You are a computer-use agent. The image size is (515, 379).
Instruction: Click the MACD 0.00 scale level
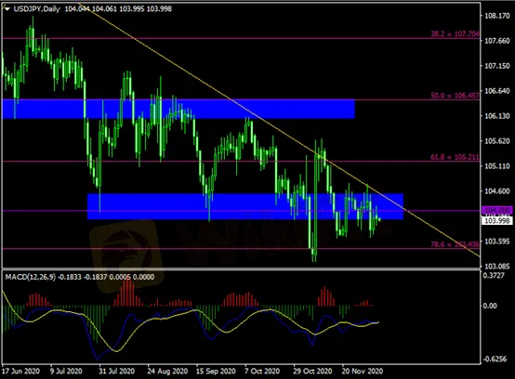490,306
